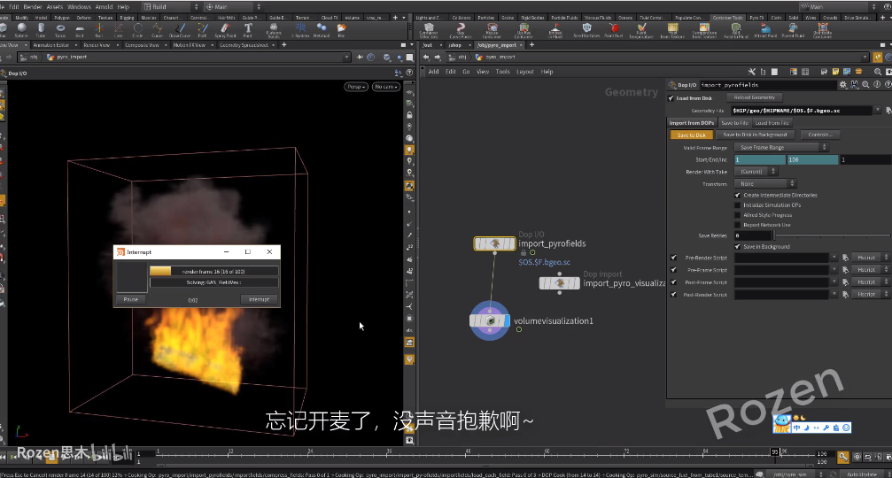Image resolution: width=892 pixels, height=478 pixels.
Task: Click the Controls... button
Action: click(820, 135)
